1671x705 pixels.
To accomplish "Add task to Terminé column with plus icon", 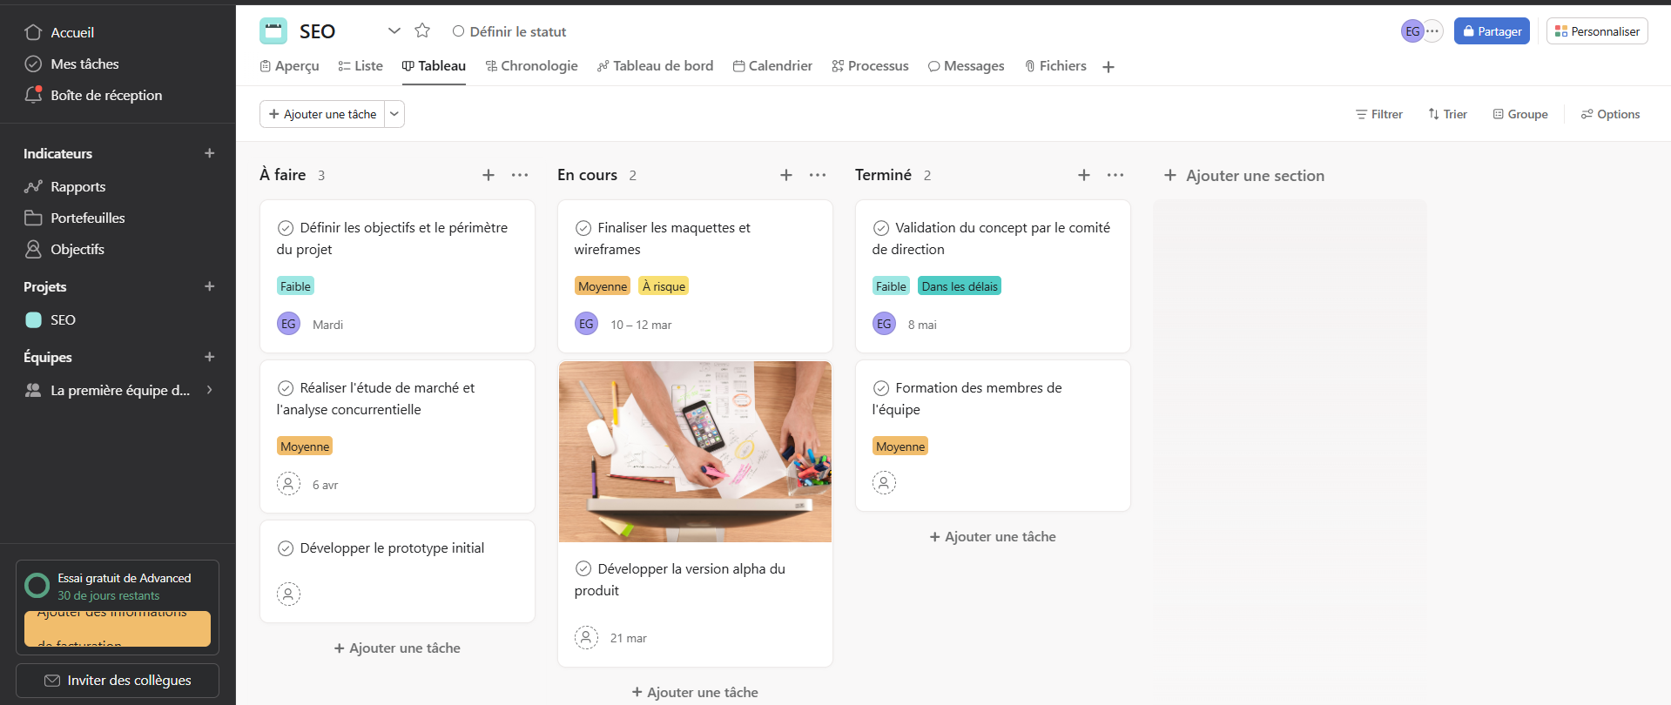I will 1084,175.
